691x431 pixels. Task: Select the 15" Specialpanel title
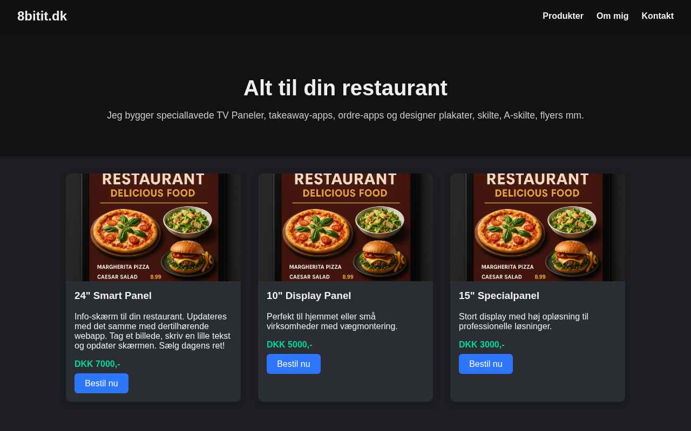(x=499, y=296)
